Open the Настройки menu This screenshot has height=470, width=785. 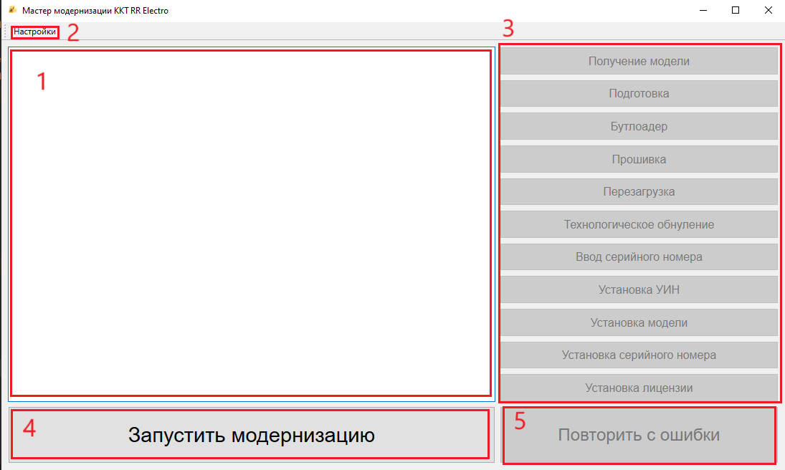[34, 32]
